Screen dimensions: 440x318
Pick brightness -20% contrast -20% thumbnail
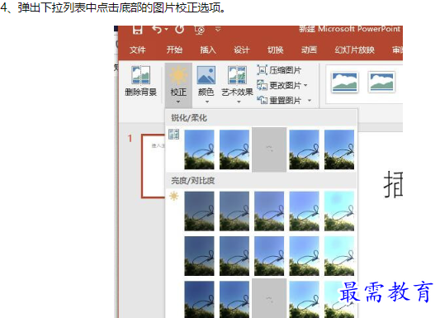(234, 256)
